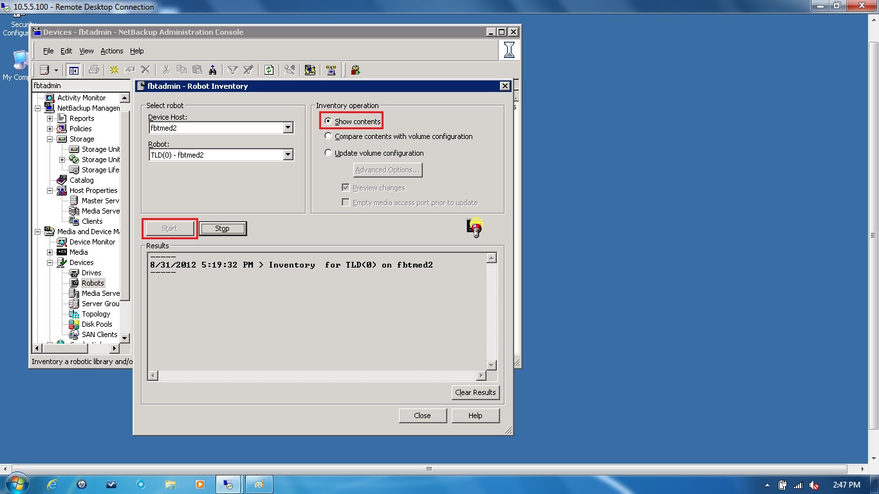Click the Clear Results button
This screenshot has width=879, height=494.
pos(476,392)
